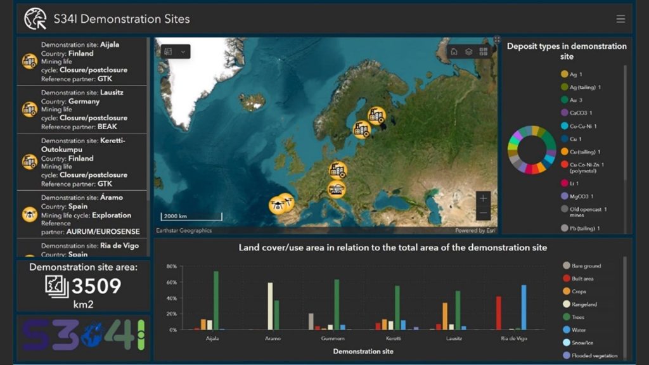Click the expand icon at map corner
This screenshot has width=649, height=365.
coord(497,40)
